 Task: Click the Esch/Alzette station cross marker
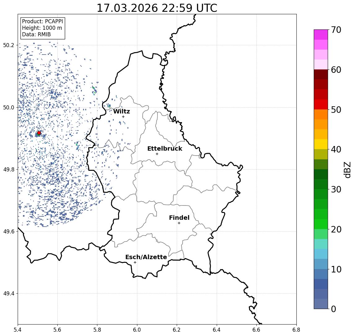point(135,263)
